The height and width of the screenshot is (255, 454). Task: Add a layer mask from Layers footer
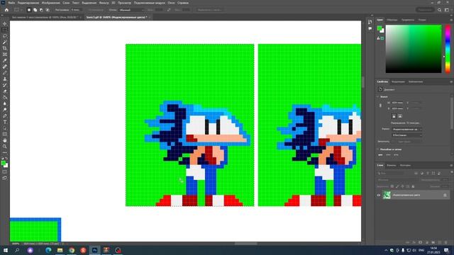421,242
